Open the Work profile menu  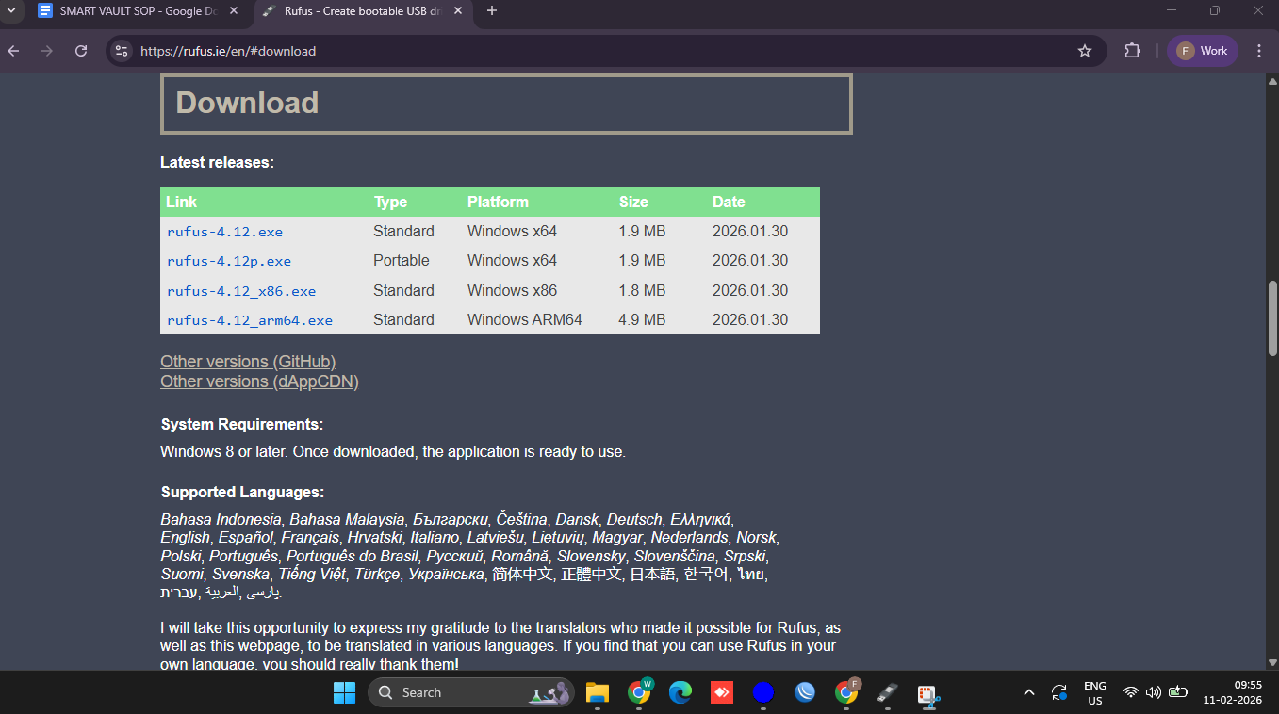click(1202, 51)
